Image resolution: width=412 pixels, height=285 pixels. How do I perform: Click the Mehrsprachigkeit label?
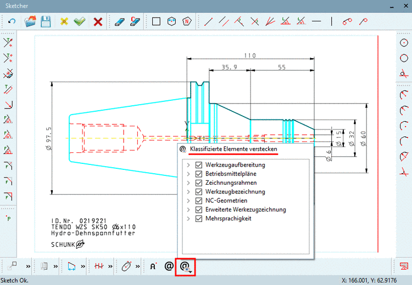click(229, 218)
